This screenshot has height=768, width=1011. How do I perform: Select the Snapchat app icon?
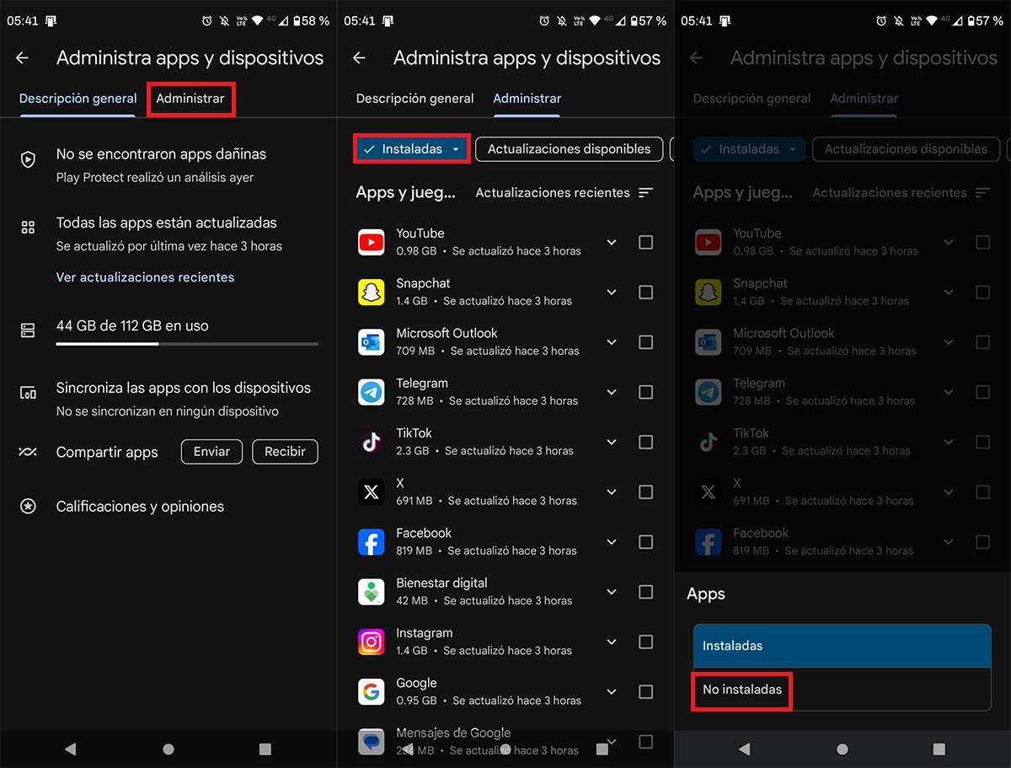pos(372,292)
